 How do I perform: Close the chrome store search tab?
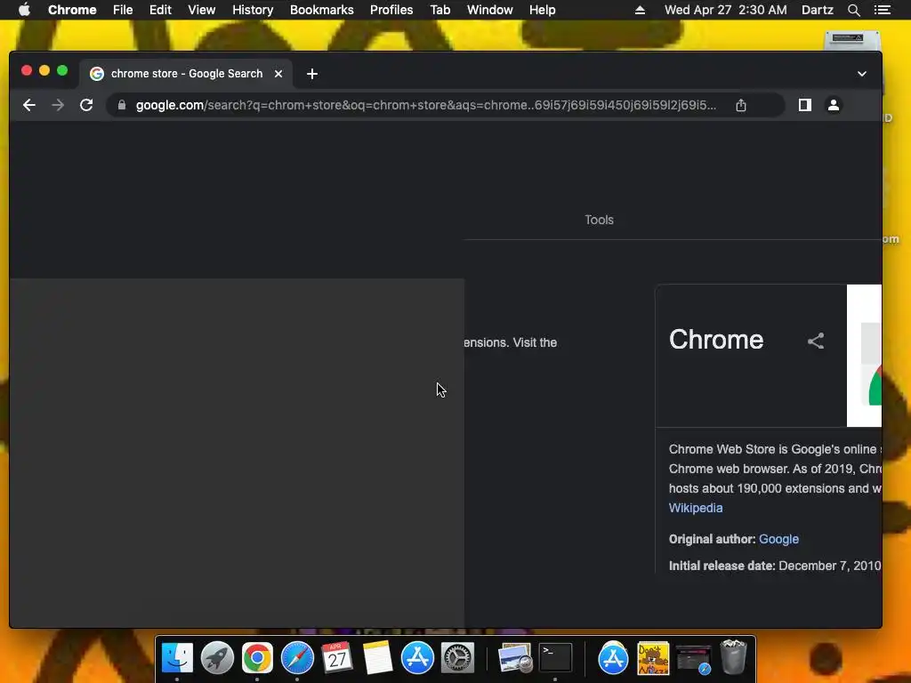tap(278, 74)
